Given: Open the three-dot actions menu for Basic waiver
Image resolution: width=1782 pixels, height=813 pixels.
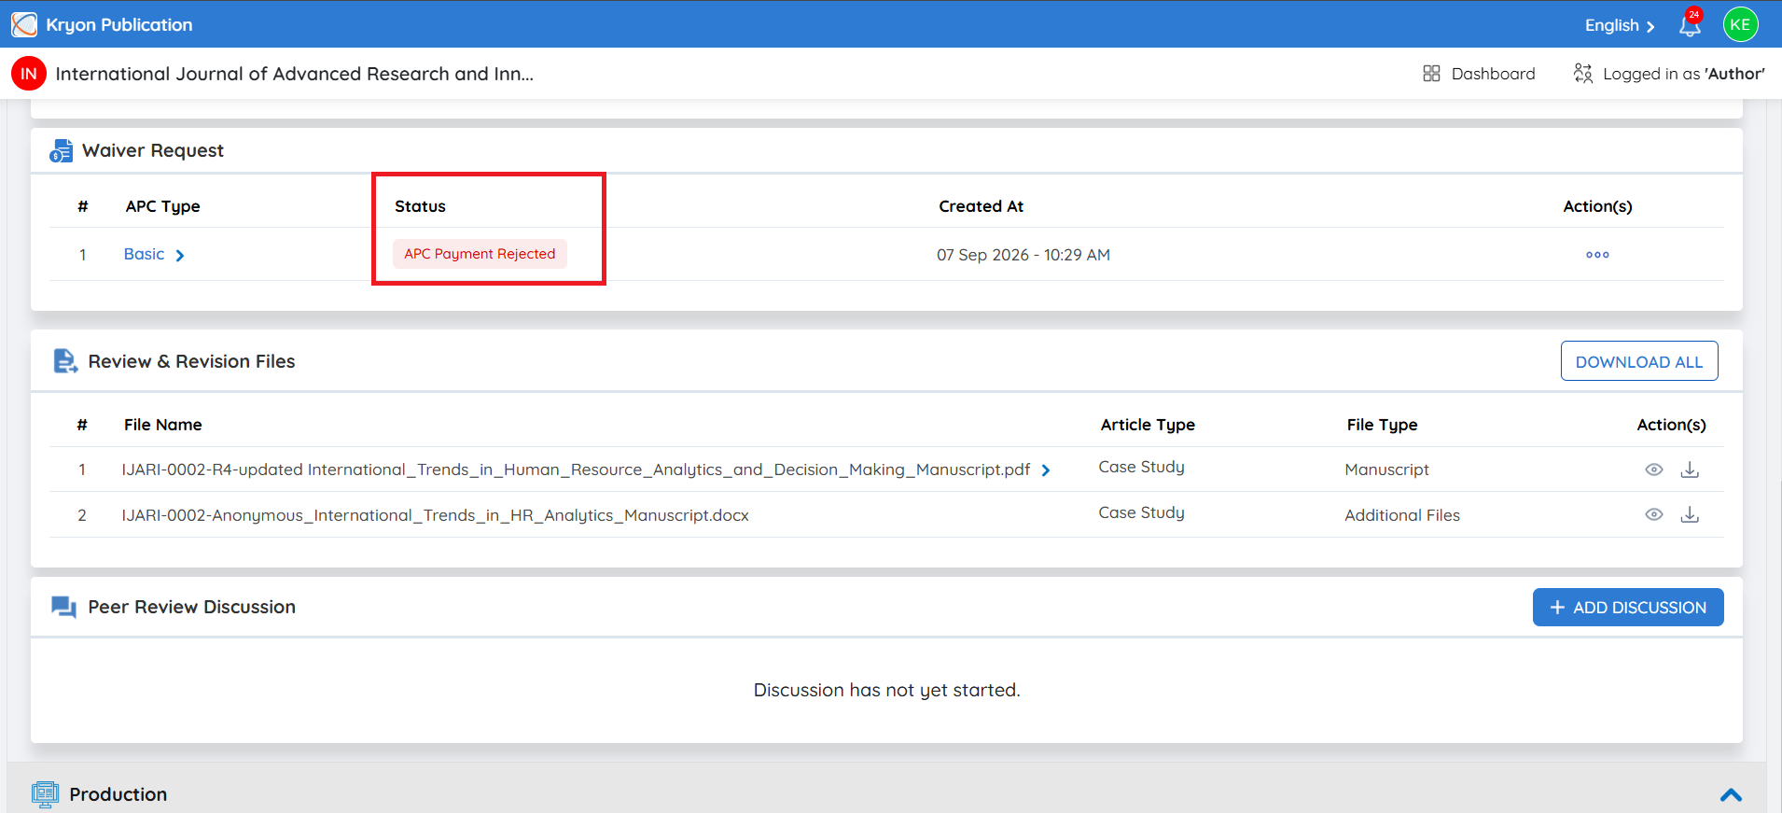Looking at the screenshot, I should click(x=1597, y=255).
